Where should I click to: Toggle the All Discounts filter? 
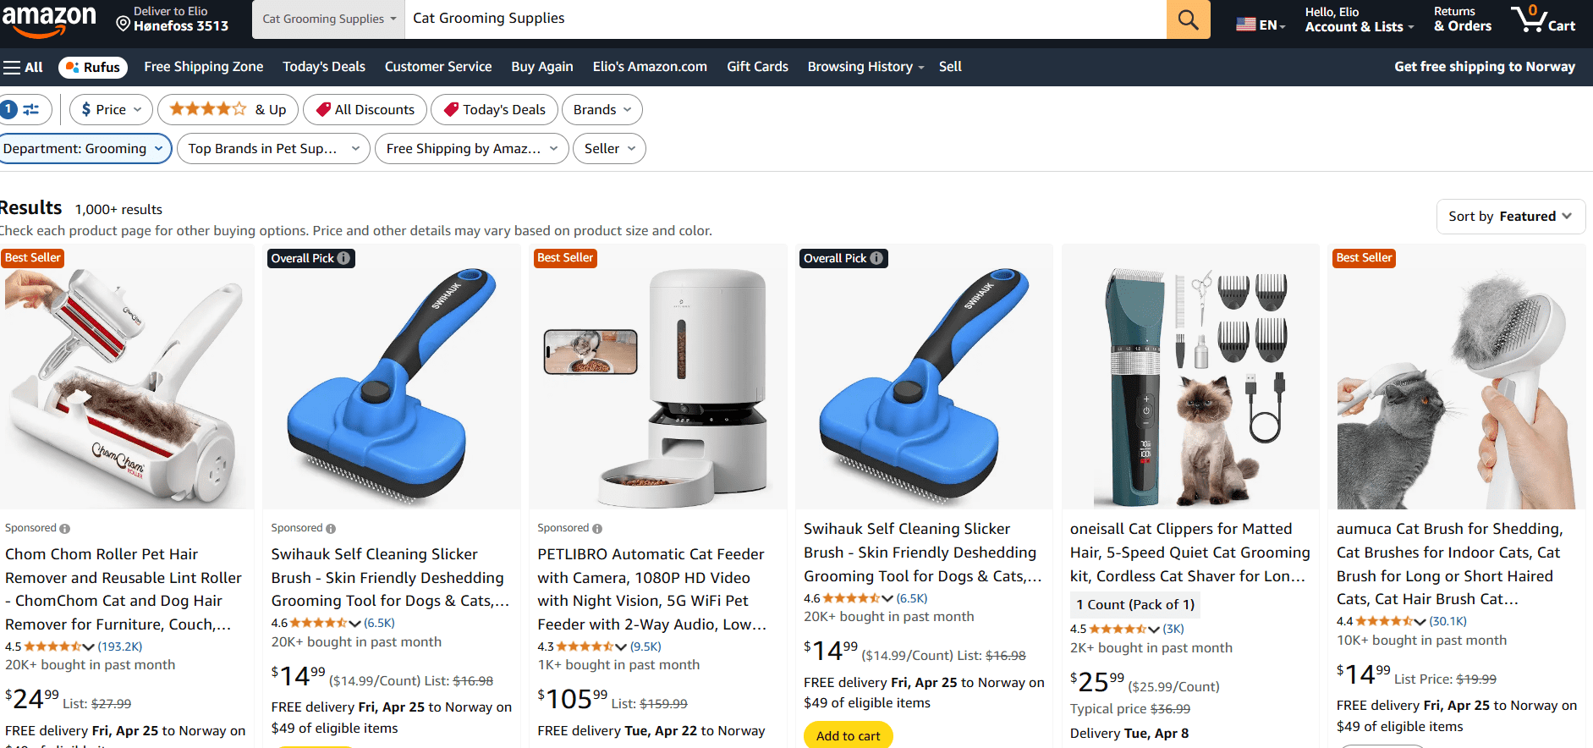coord(365,109)
